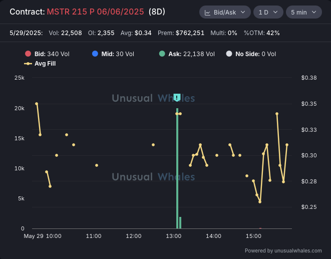The image size is (331, 259).
Task: Click the Multi: 0% value
Action: click(224, 33)
